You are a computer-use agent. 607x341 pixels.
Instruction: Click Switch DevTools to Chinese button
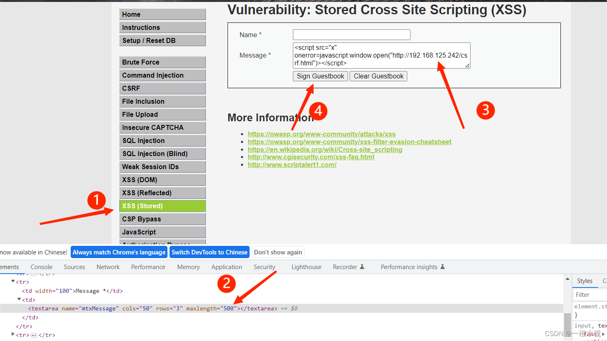point(210,252)
